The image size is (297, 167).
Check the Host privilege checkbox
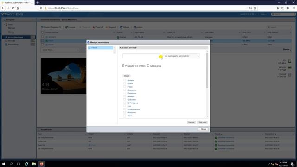(125, 106)
